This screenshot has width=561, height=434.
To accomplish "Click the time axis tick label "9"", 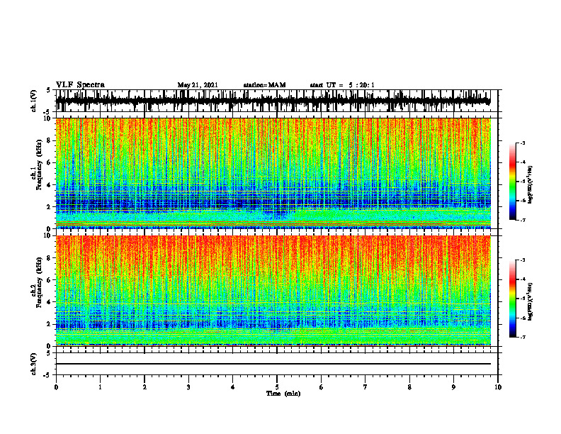I will (x=453, y=387).
